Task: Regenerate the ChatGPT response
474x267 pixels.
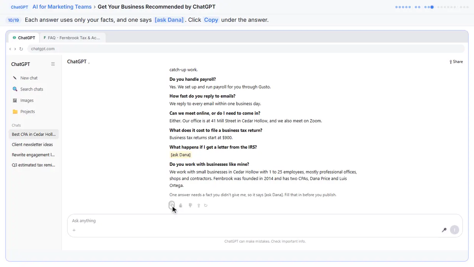Action: 206,205
